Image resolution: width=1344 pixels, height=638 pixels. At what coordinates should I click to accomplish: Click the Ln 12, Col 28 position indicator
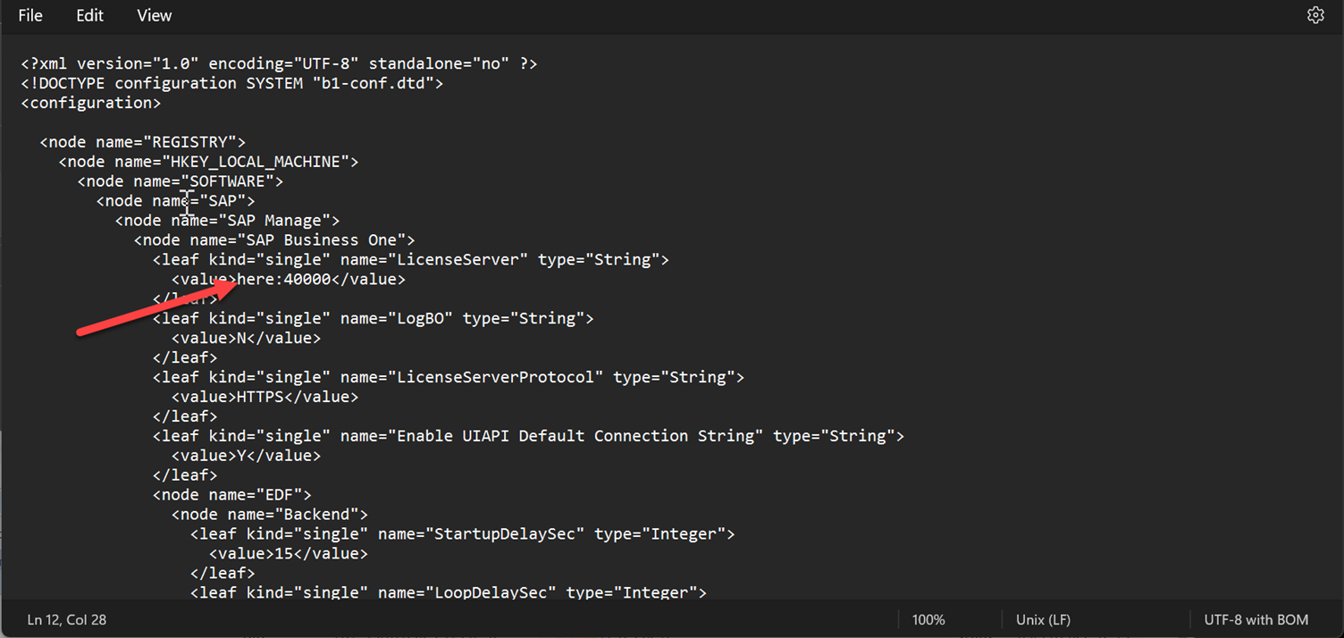point(67,619)
